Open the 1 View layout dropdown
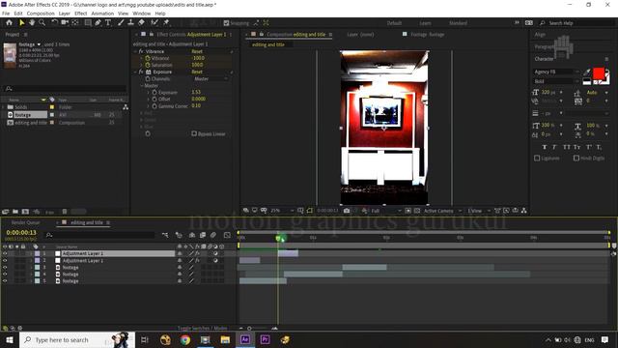The height and width of the screenshot is (348, 618). 479,211
